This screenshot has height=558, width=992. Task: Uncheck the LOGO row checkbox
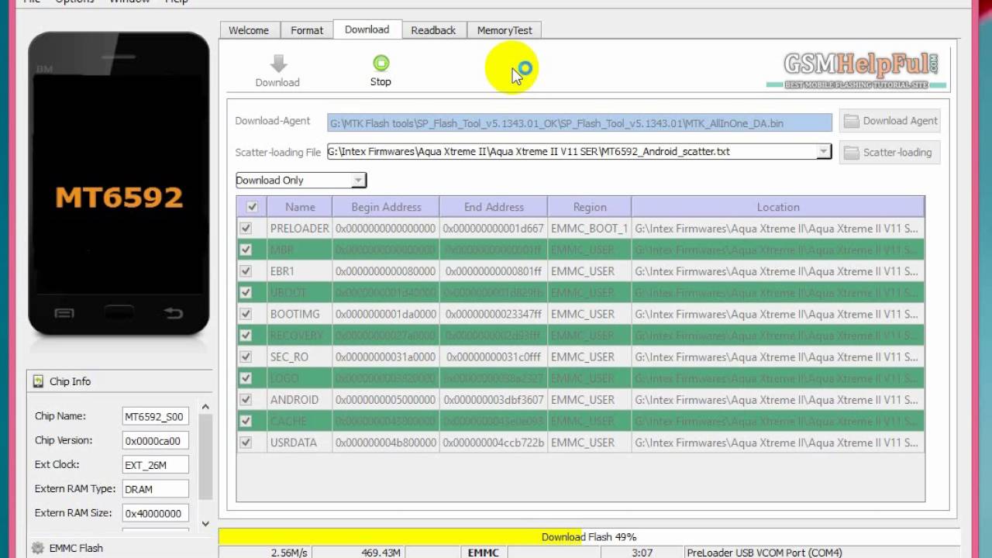tap(246, 378)
